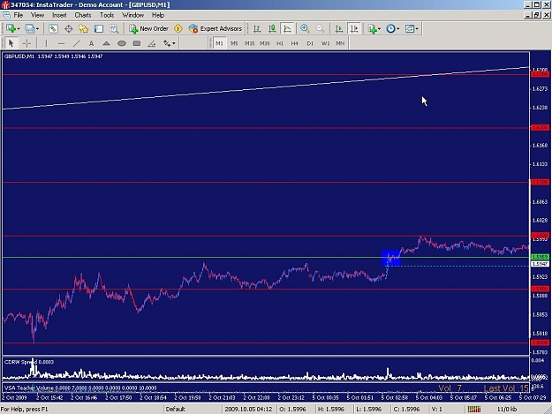The image size is (552, 414).
Task: Click the zoom in magnifier
Action: [305, 28]
